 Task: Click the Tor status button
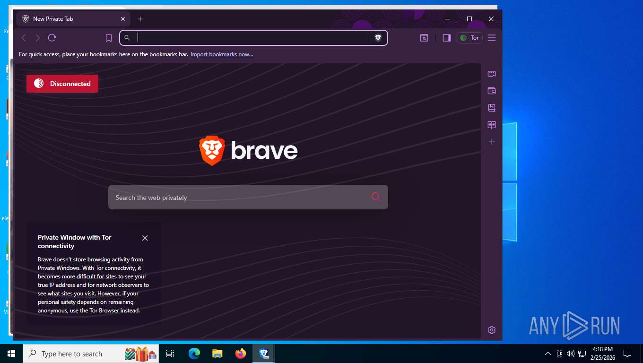click(469, 38)
